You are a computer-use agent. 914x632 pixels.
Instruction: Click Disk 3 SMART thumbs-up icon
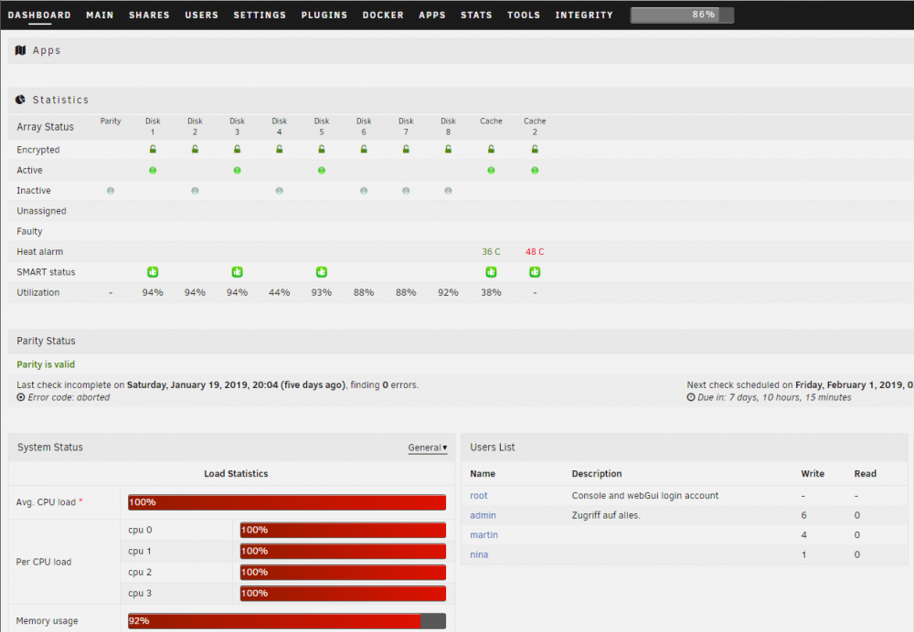(238, 272)
